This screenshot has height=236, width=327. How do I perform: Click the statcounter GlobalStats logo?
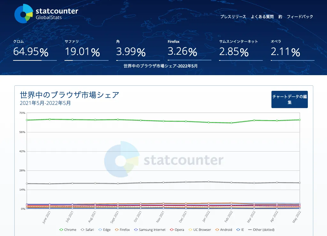pyautogui.click(x=46, y=14)
